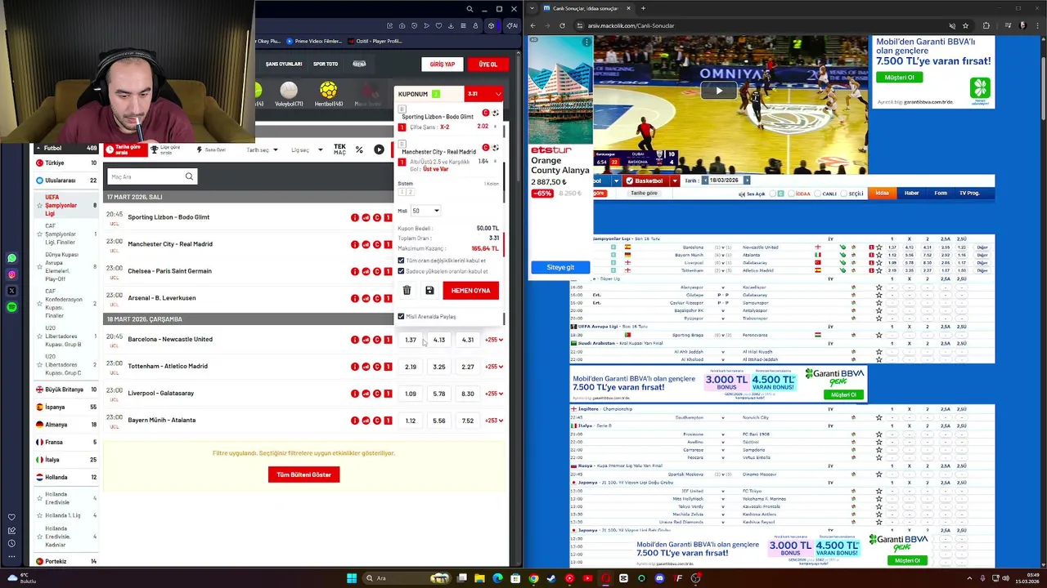This screenshot has width=1047, height=588.
Task: Click the 'Tüm Bülteni Göster' button
Action: click(x=303, y=474)
